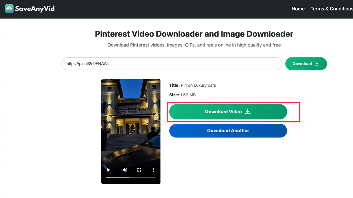353x198 pixels.
Task: Open Terms & Conditions from navigation
Action: (x=332, y=9)
